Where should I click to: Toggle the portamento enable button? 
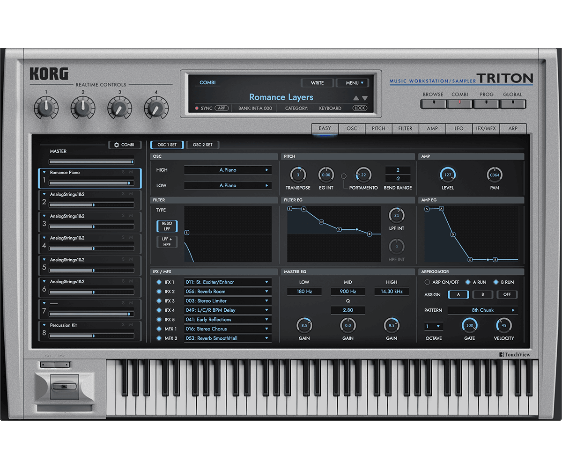[344, 176]
